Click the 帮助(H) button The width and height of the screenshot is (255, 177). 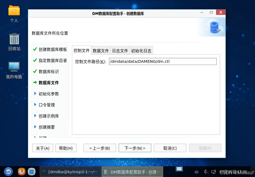66,148
